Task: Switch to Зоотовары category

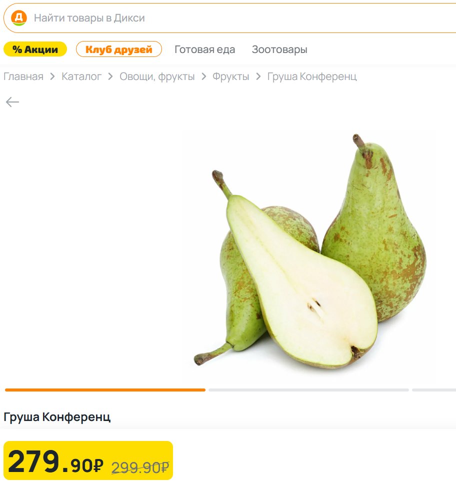Action: pyautogui.click(x=279, y=49)
